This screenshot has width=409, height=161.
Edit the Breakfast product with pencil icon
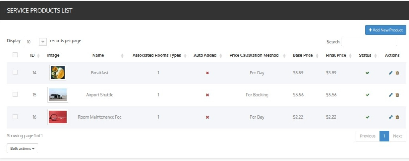[391, 73]
